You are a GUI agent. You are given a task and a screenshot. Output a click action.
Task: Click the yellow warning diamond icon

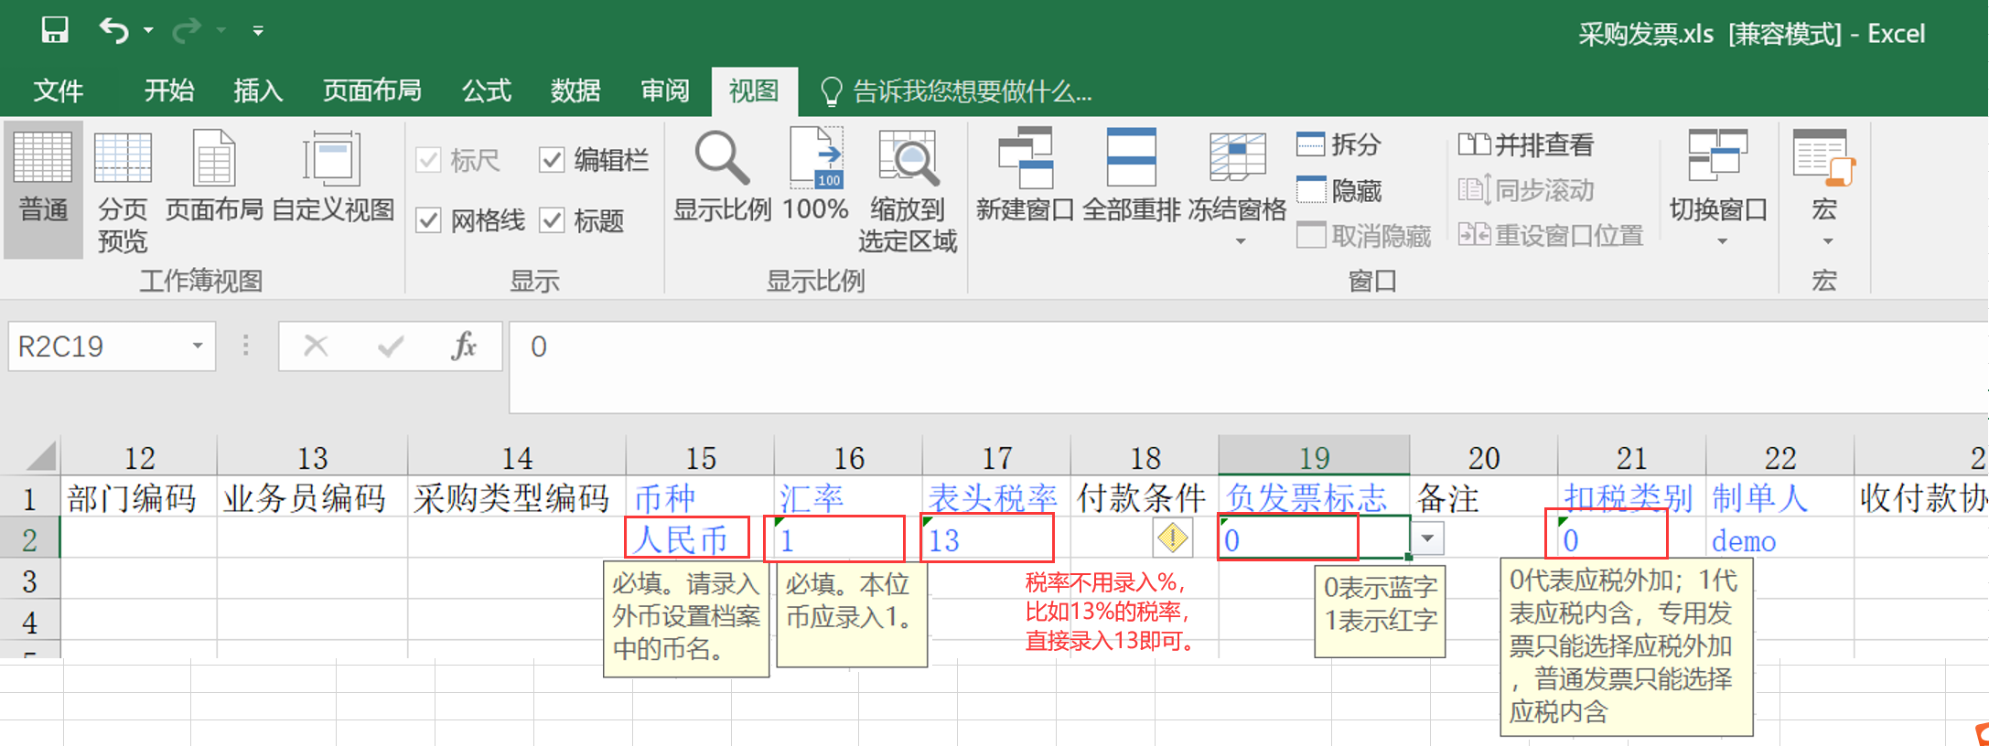pos(1172,538)
